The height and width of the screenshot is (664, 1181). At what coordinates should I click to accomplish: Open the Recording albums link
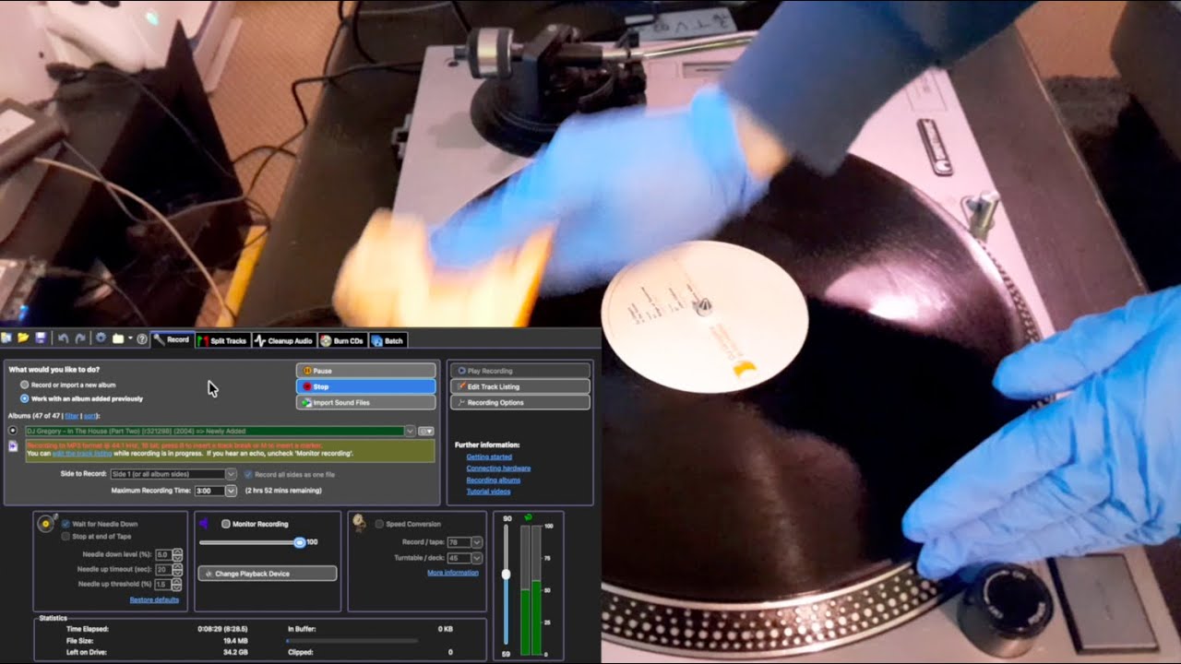[x=494, y=480]
